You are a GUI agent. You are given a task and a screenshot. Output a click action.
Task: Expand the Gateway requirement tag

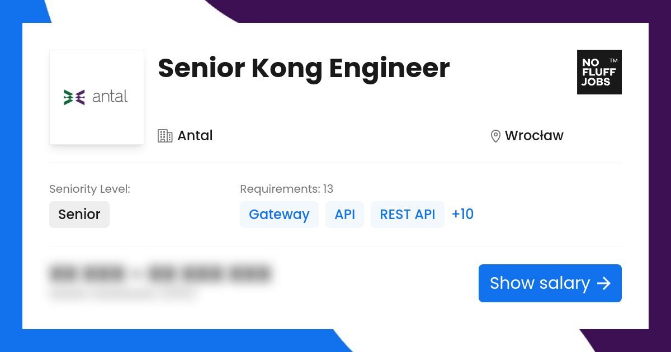(x=279, y=214)
